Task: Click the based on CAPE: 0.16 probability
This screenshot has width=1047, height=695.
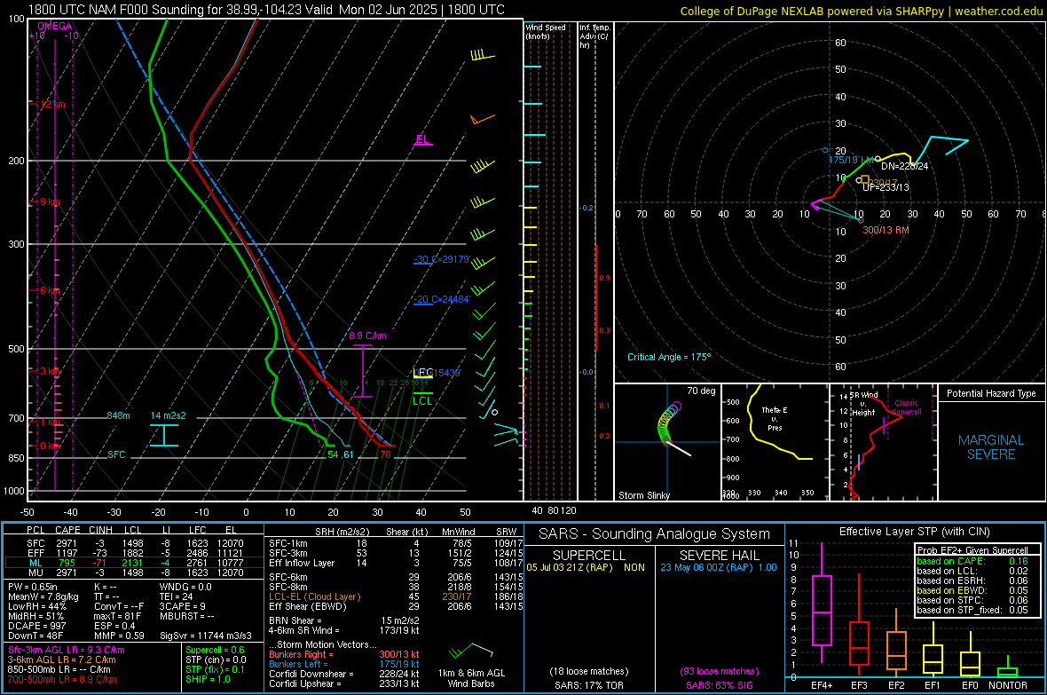Action: pos(972,561)
